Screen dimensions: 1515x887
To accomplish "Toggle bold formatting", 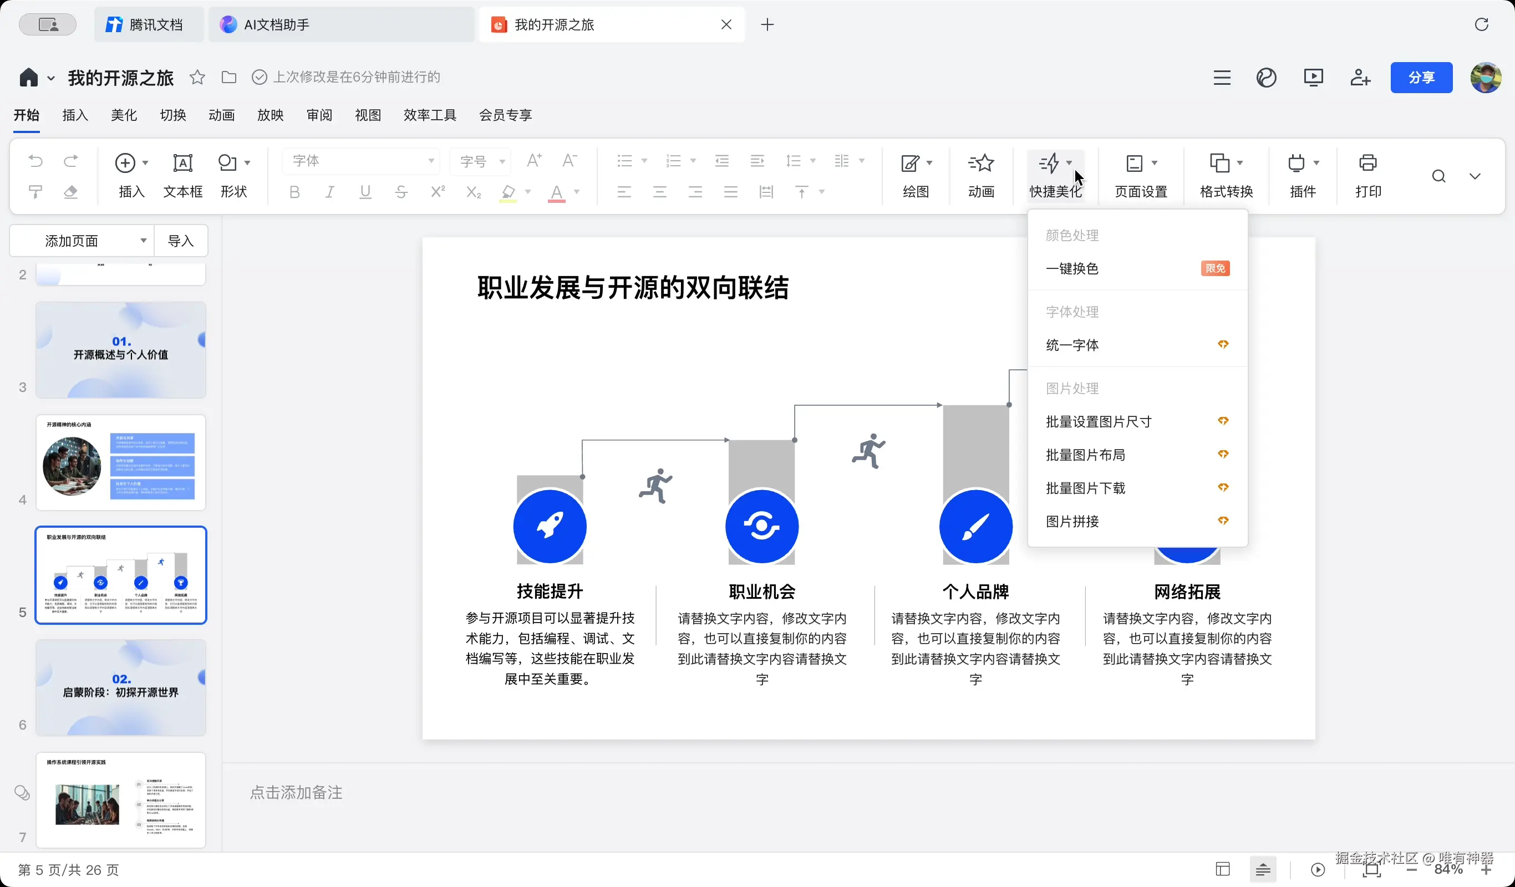I will [294, 192].
